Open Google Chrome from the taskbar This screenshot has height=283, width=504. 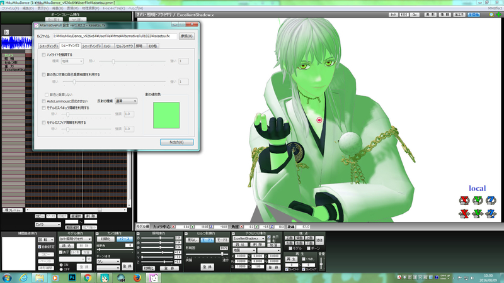pyautogui.click(x=88, y=277)
